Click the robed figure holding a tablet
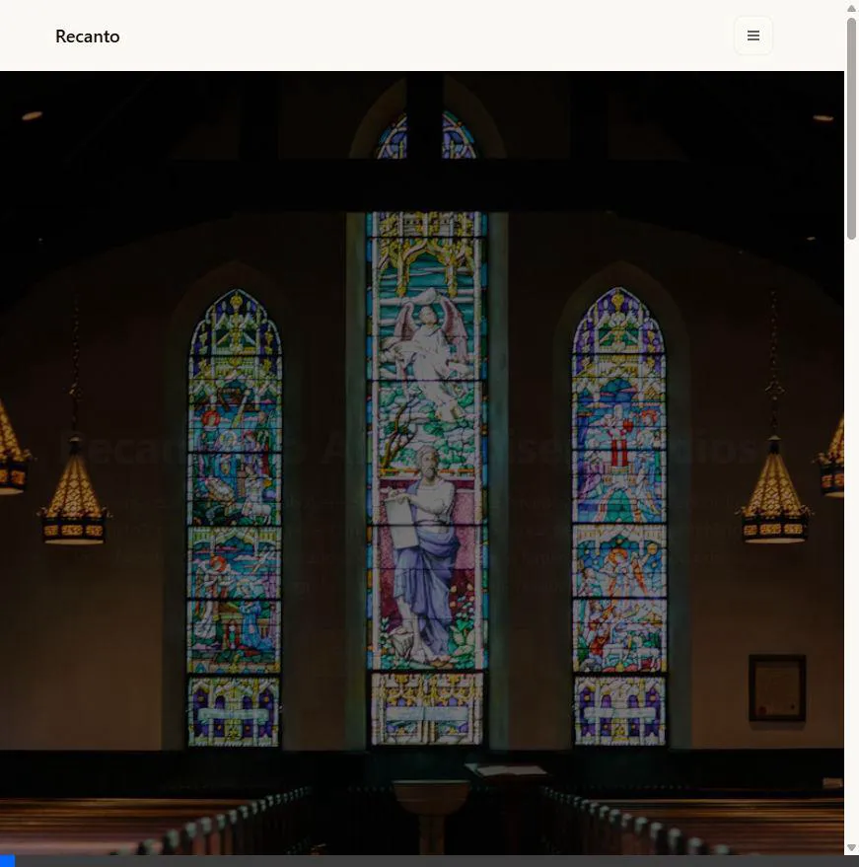 click(x=425, y=552)
